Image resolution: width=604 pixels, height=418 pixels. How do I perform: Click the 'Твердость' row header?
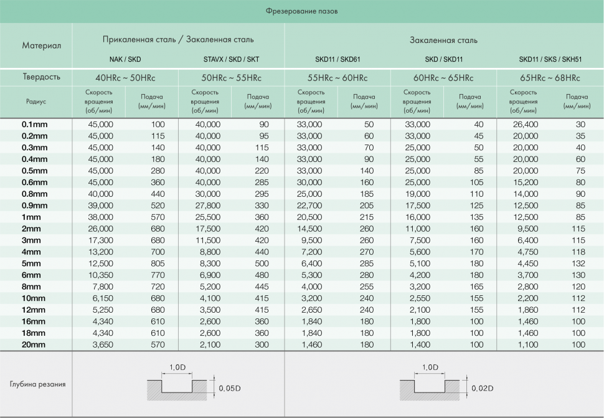point(42,77)
